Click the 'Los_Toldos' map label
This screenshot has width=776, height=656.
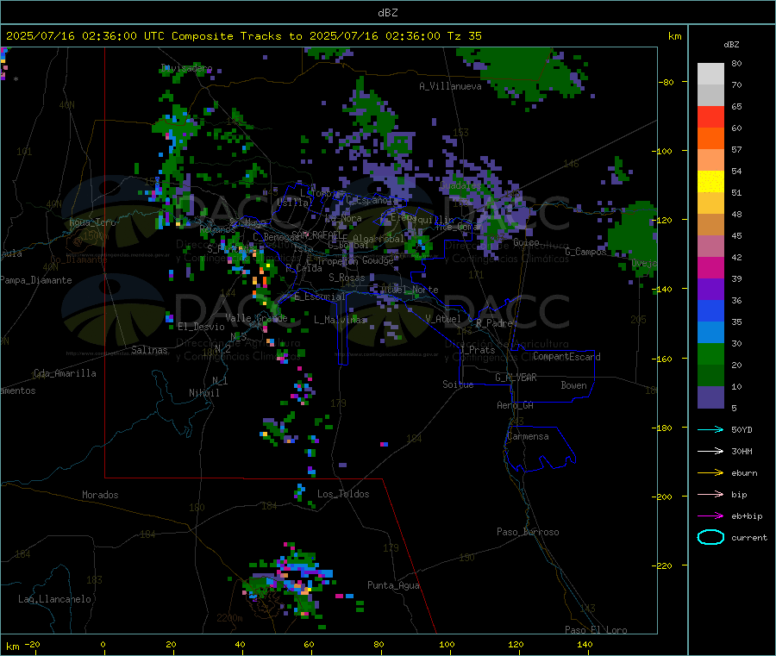pyautogui.click(x=343, y=494)
